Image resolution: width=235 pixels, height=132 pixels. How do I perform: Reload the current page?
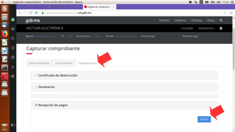point(31,13)
